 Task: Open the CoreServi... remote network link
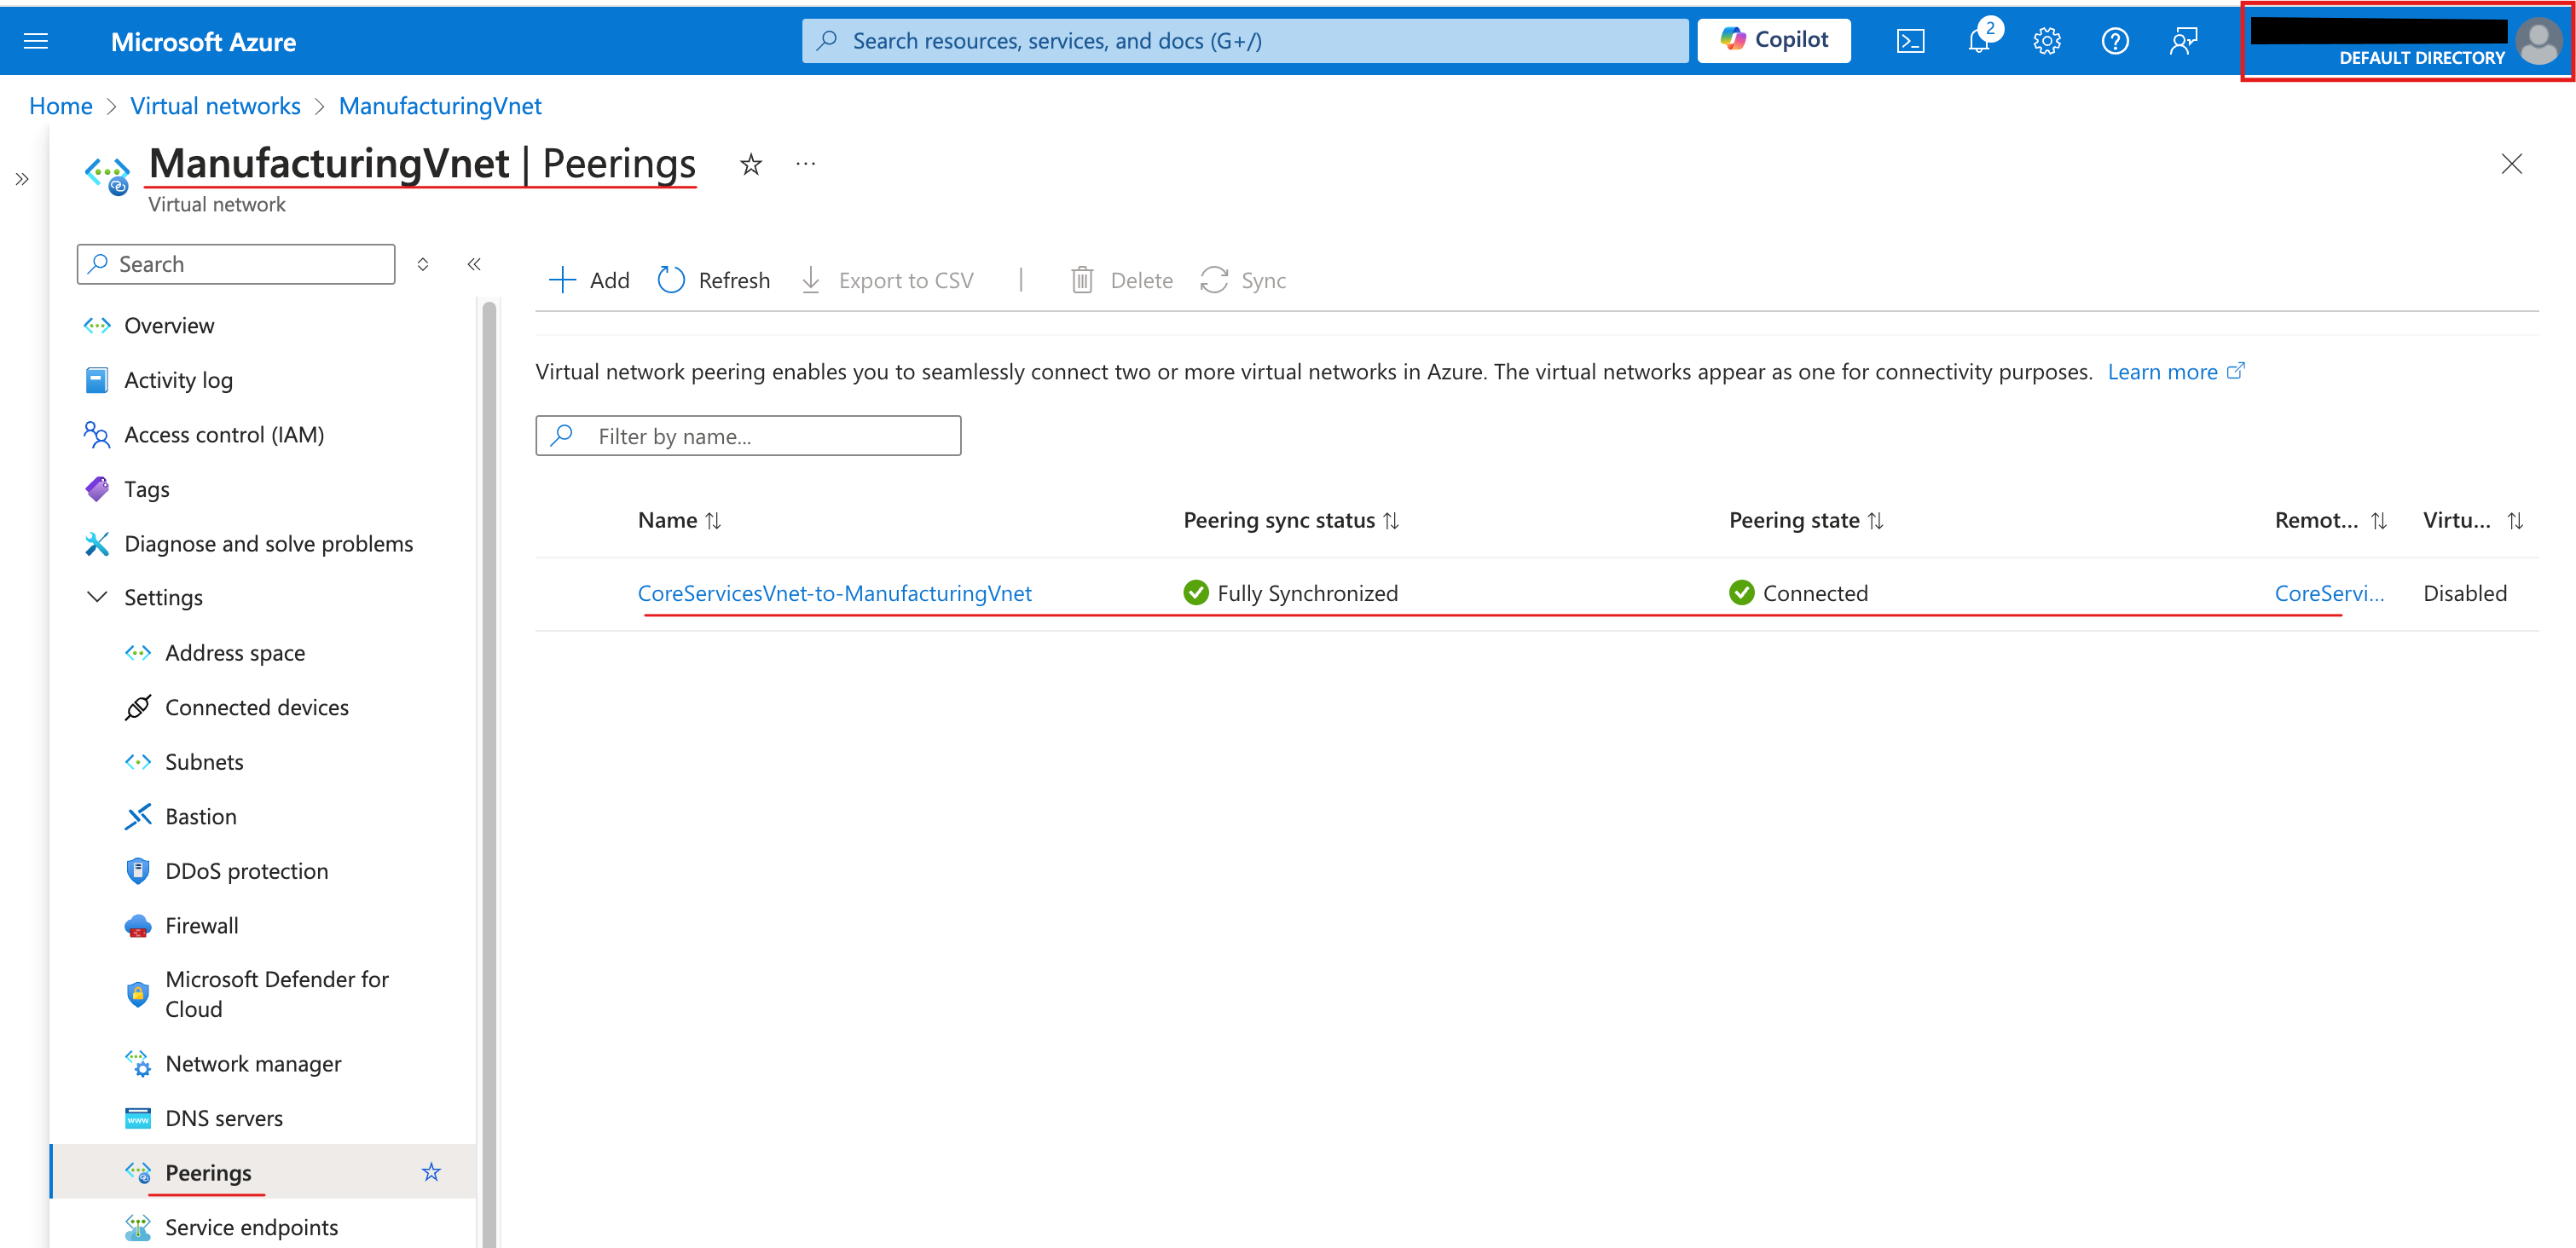coord(2329,593)
